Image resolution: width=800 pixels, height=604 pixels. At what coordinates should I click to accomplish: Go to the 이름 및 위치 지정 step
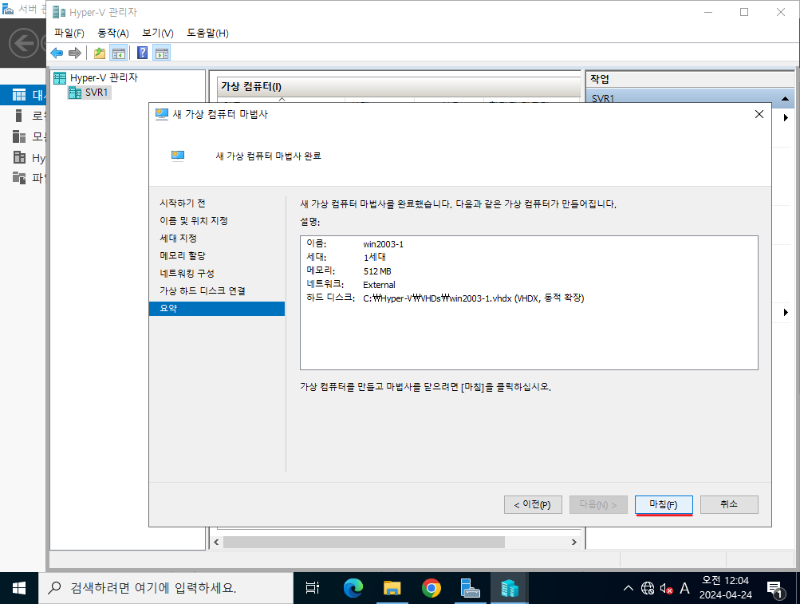tap(193, 220)
